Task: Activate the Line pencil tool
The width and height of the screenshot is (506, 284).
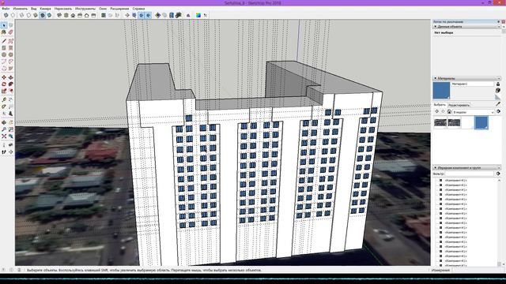Action: point(4,41)
